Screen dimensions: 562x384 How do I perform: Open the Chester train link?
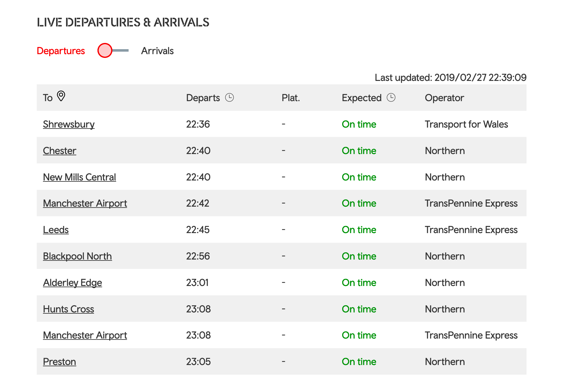pyautogui.click(x=59, y=151)
